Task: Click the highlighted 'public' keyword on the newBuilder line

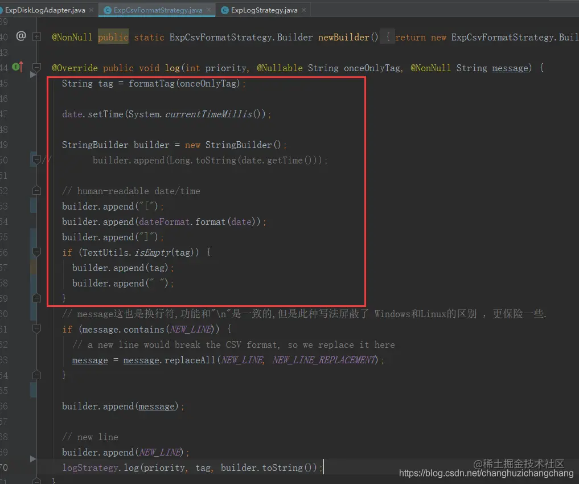Action: pos(113,37)
